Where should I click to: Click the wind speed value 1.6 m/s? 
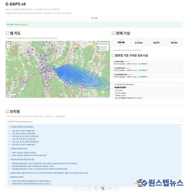tap(139, 43)
